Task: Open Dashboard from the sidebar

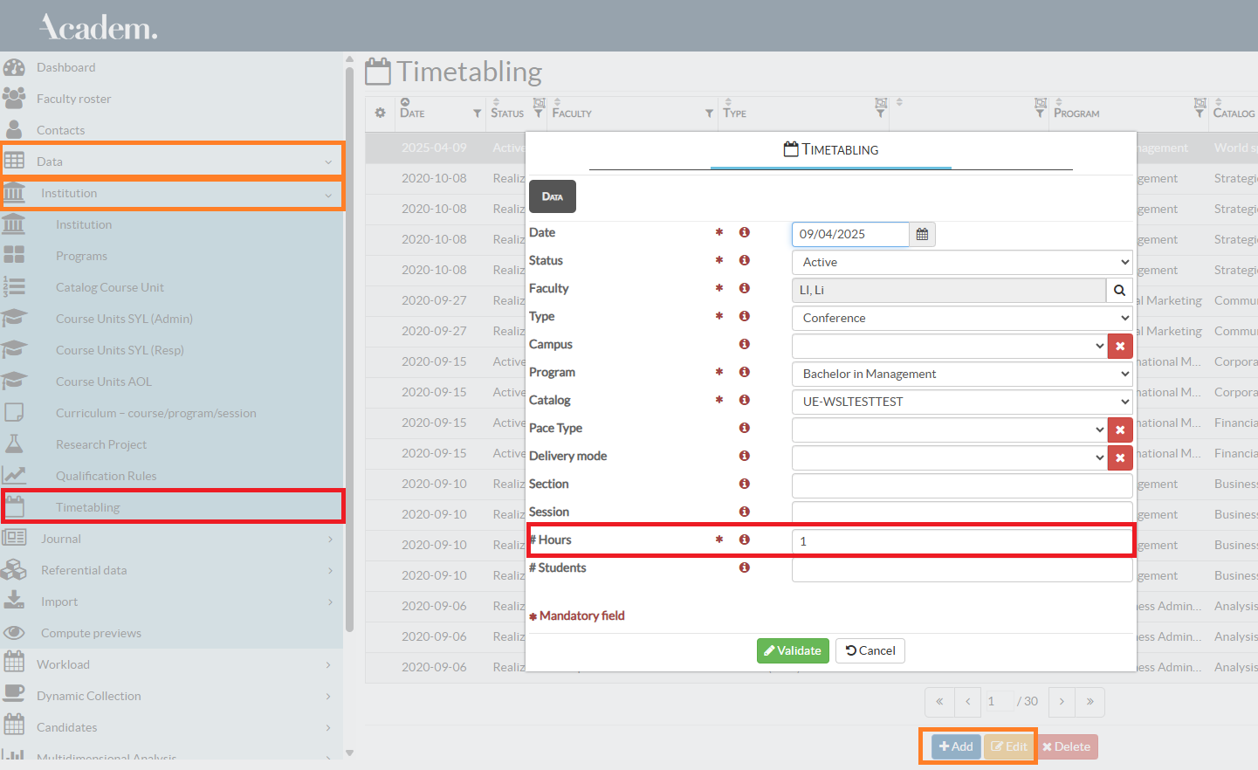Action: tap(66, 67)
